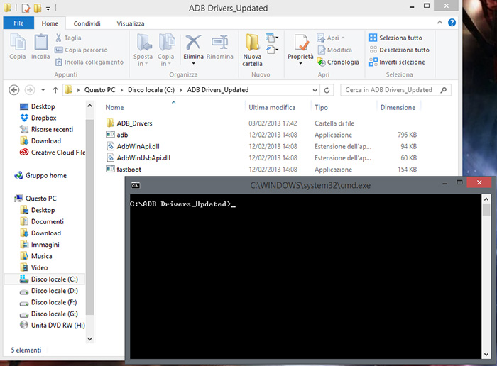
Task: Switch to the Condividi tab
Action: coord(87,23)
